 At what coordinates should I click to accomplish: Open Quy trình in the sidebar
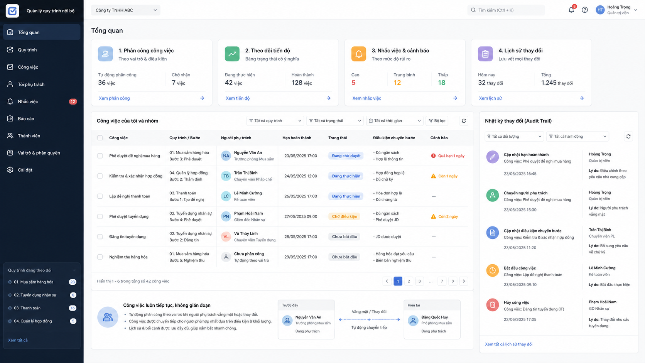coord(42,50)
